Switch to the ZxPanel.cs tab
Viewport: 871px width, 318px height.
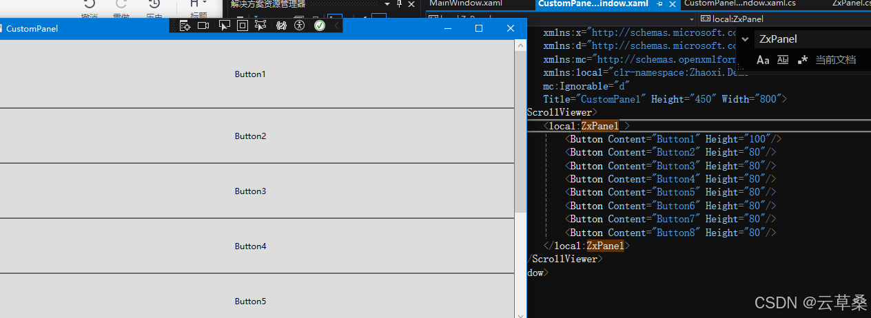click(850, 3)
